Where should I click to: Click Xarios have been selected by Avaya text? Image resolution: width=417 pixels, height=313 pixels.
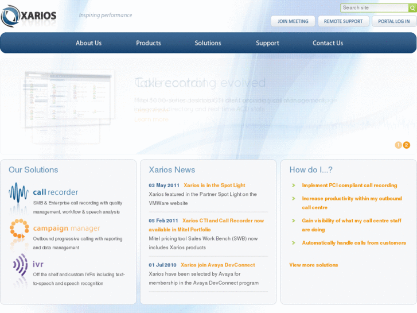(204, 279)
